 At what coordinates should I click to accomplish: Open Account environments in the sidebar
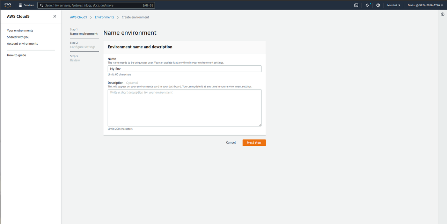pos(22,44)
